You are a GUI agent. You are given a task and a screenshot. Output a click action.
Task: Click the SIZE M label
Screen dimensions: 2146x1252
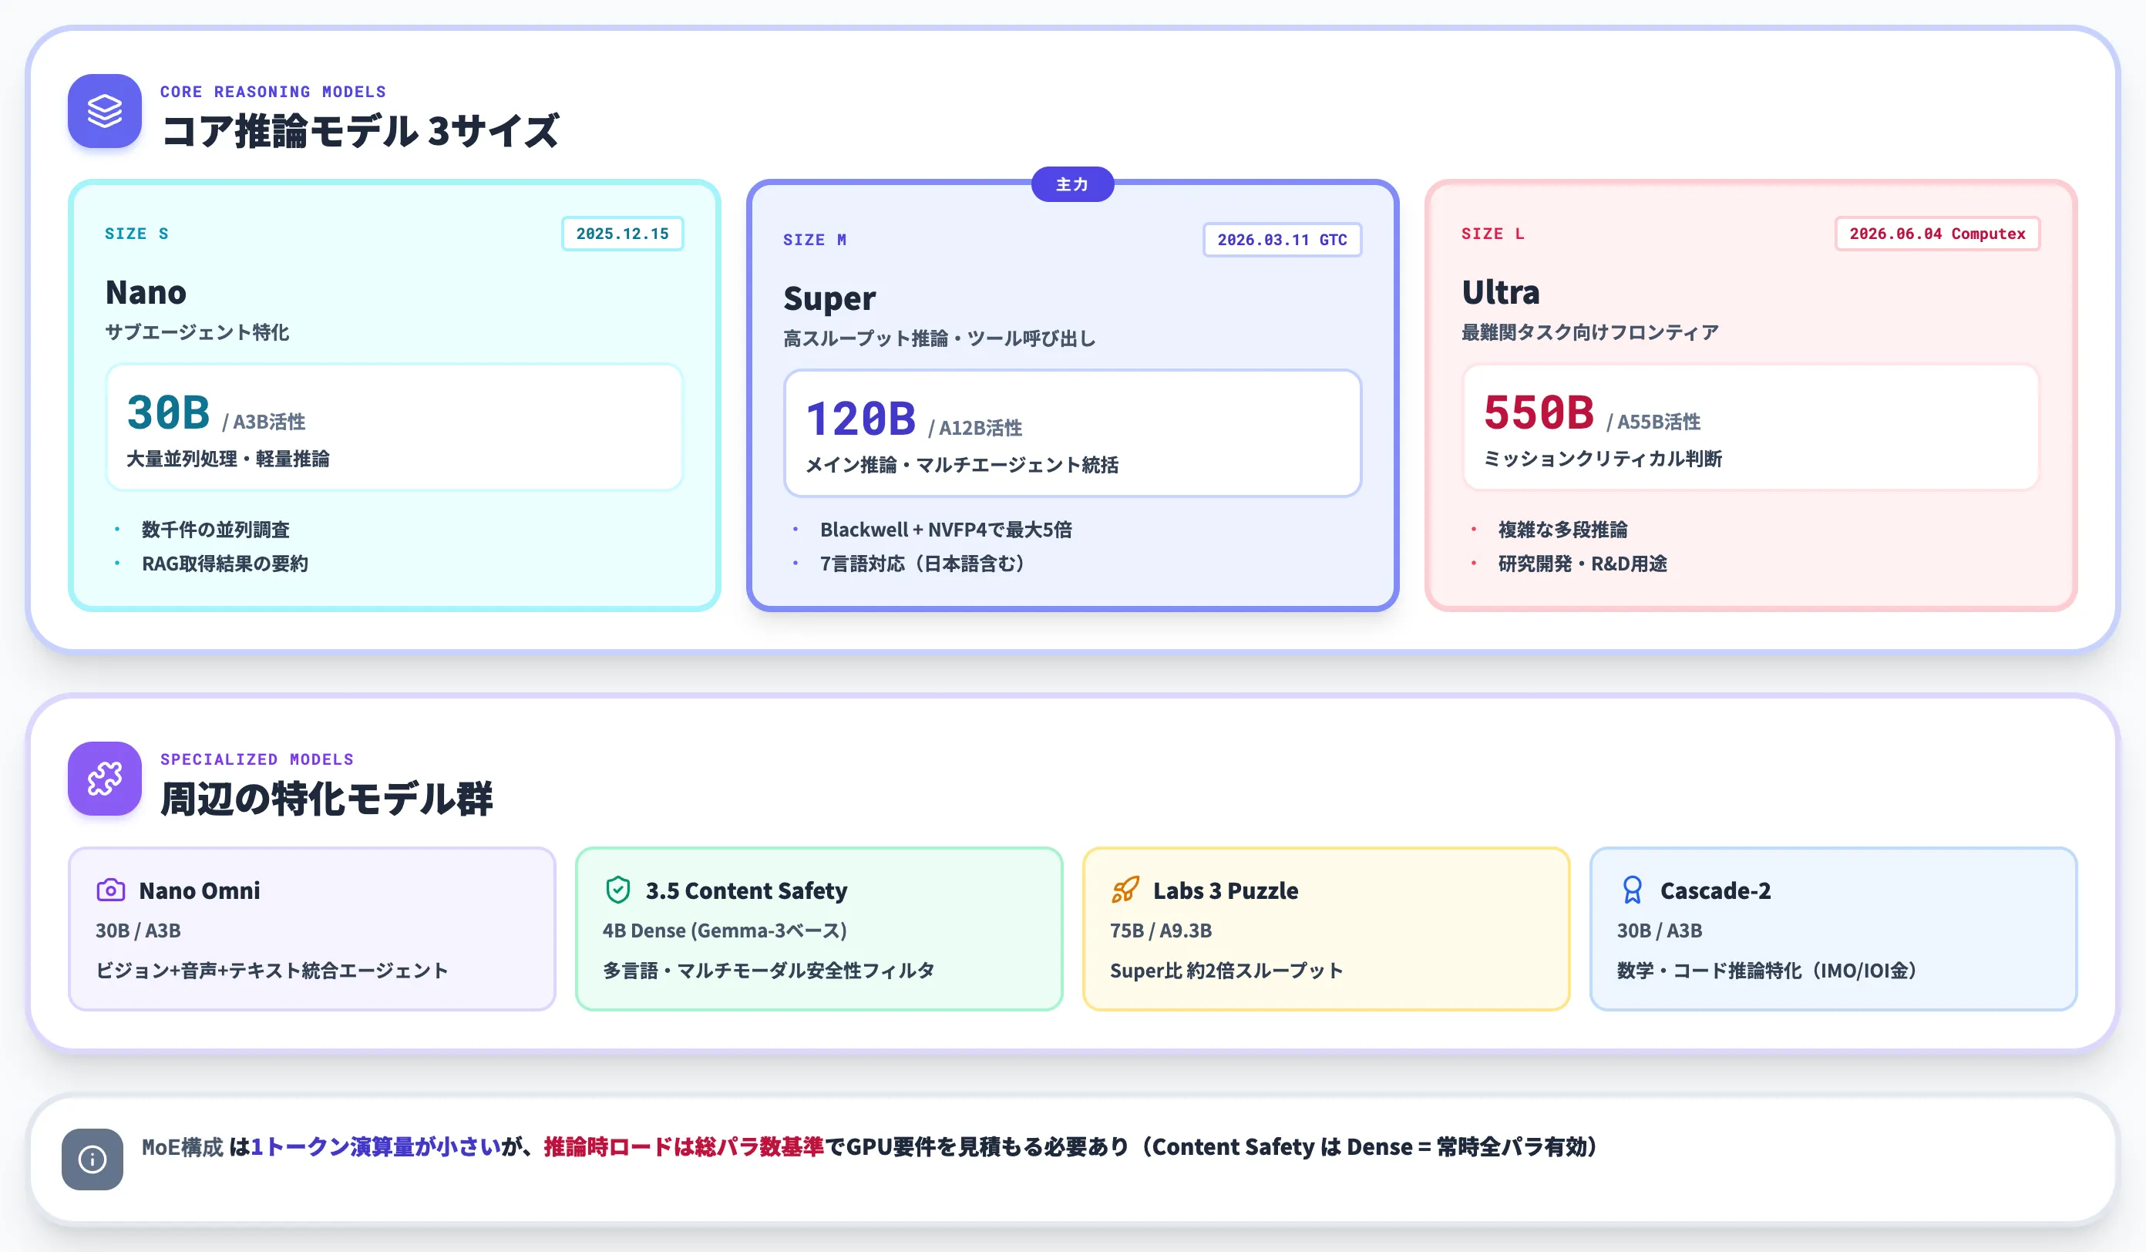point(815,239)
